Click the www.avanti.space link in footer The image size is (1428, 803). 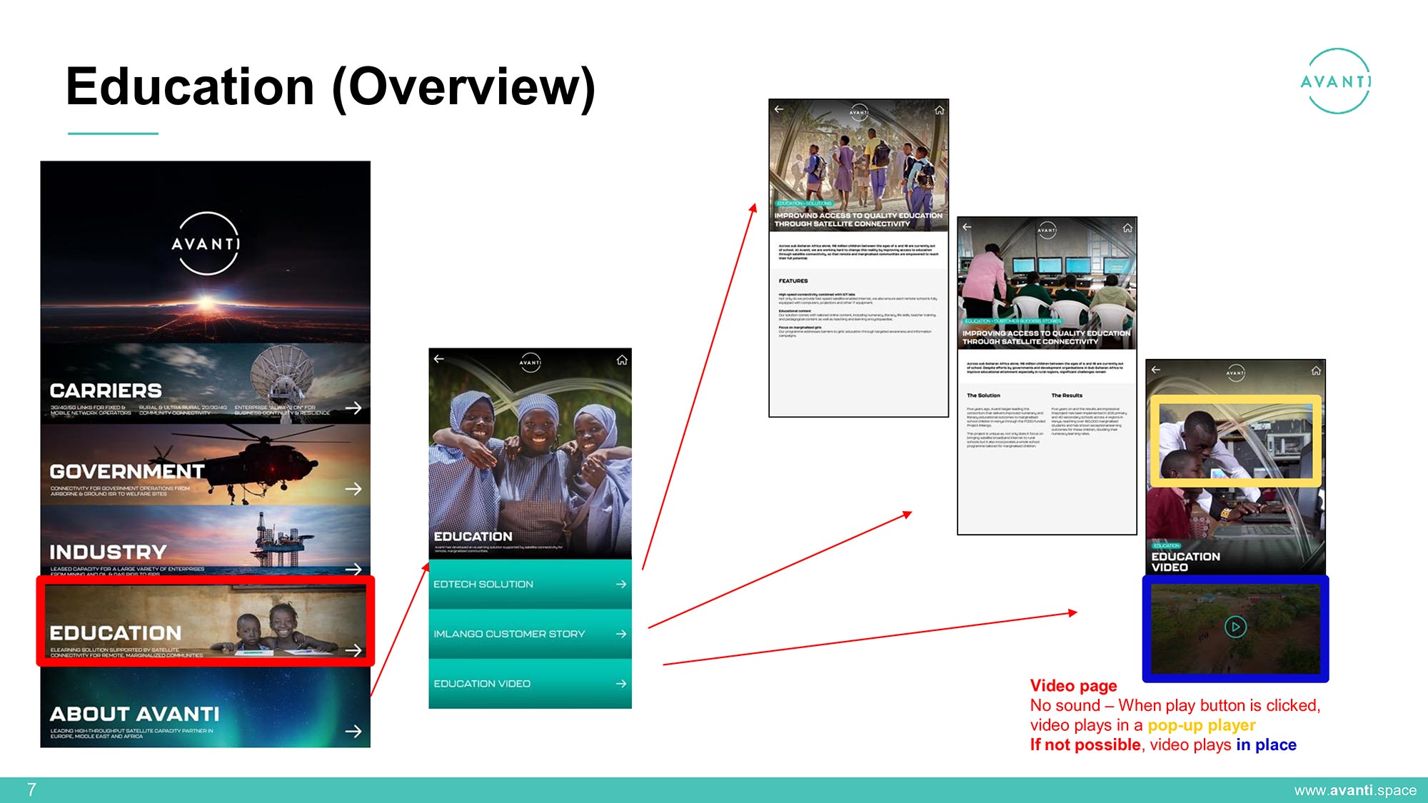tap(1354, 790)
